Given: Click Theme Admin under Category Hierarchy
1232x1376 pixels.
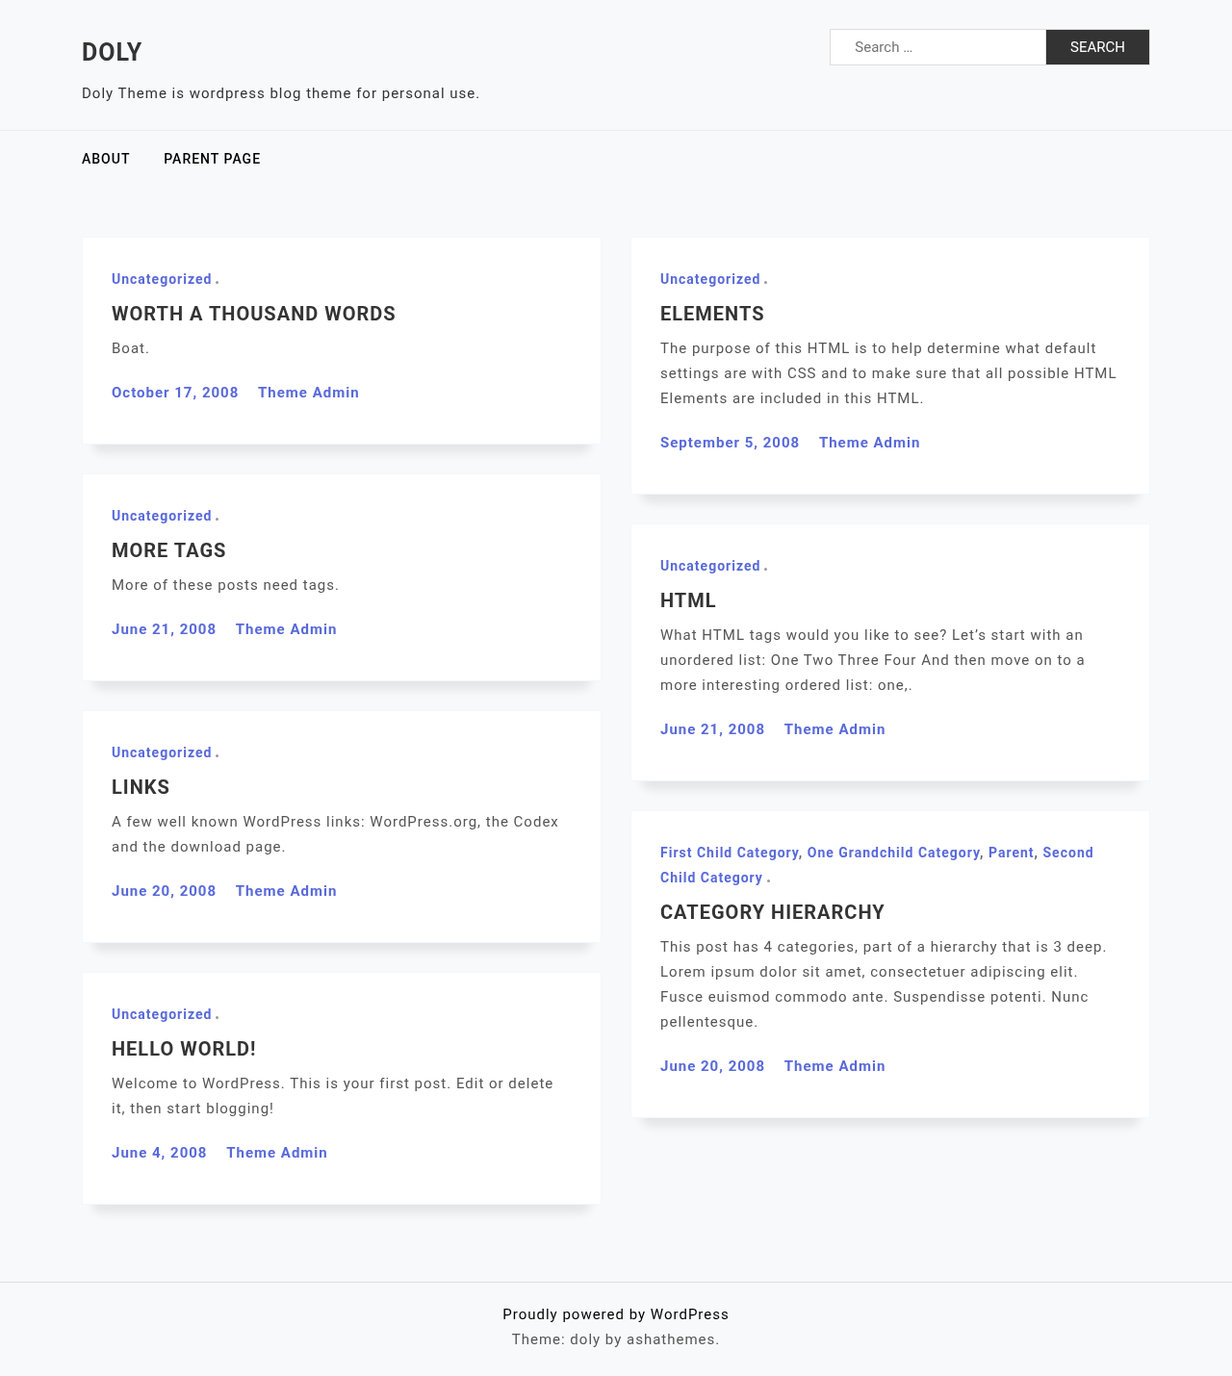Looking at the screenshot, I should click(x=834, y=1066).
